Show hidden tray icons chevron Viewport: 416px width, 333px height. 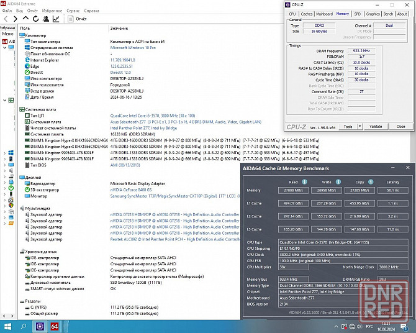[336, 327]
